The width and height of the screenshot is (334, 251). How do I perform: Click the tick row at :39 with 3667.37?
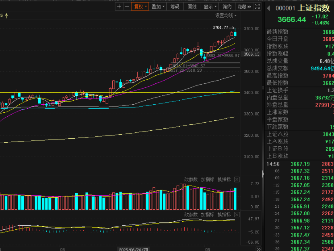(x=300, y=249)
